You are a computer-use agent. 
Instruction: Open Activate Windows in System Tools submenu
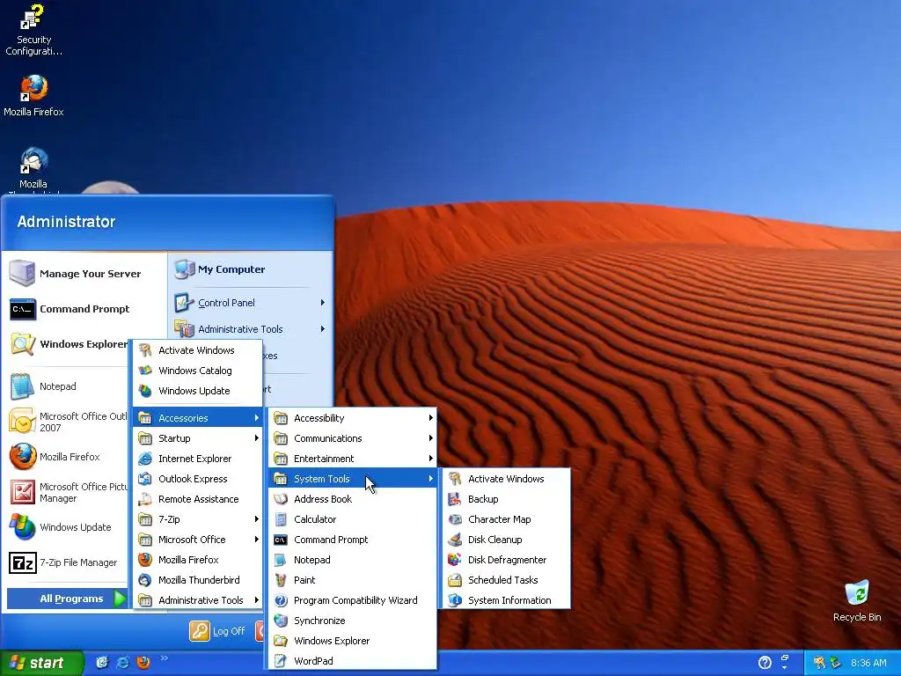tap(506, 479)
